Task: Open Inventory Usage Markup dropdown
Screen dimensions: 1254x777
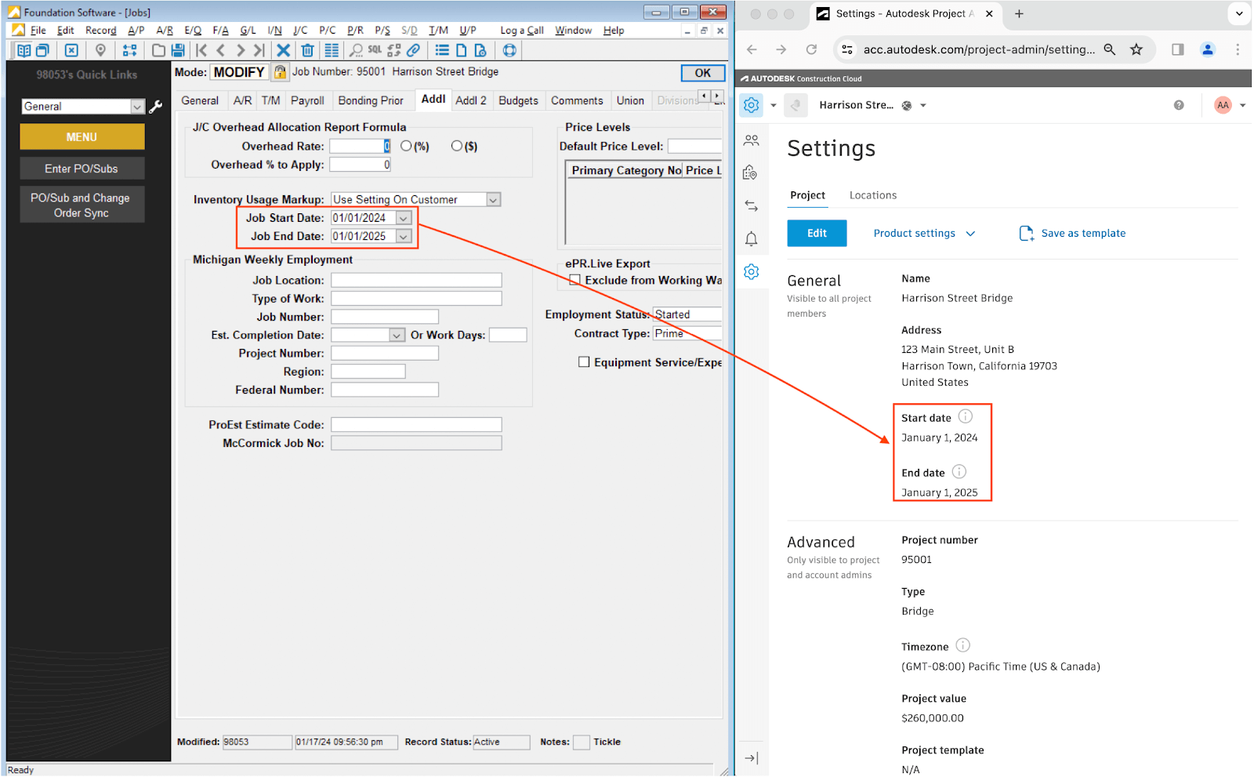Action: coord(493,200)
